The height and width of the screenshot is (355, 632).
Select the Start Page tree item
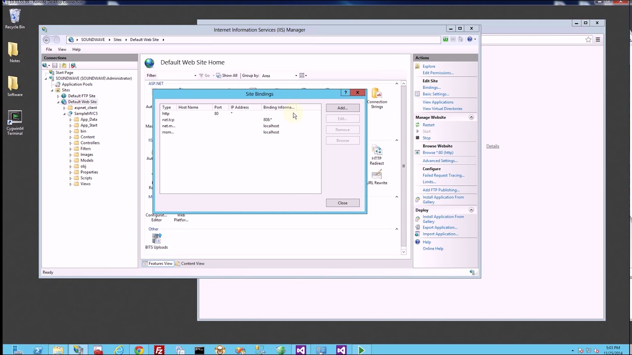[64, 72]
